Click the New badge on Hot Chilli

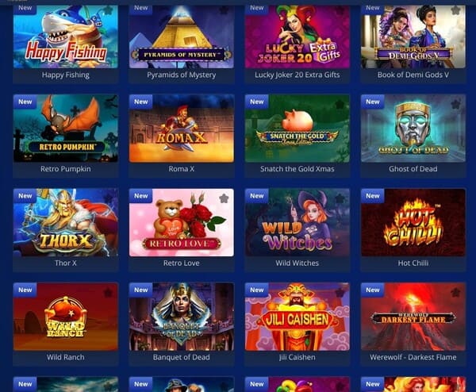coord(373,196)
